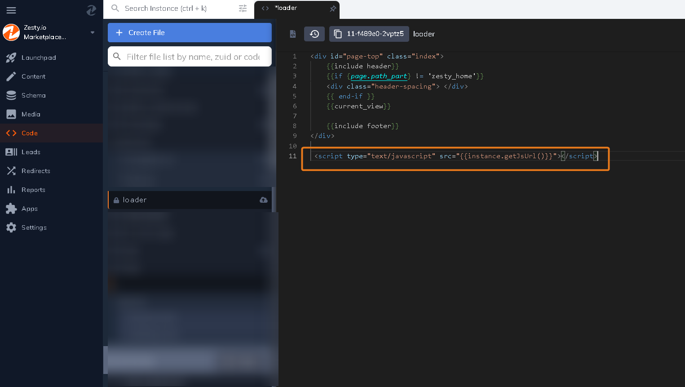Image resolution: width=685 pixels, height=387 pixels.
Task: Click the Media image icon
Action: click(x=11, y=114)
